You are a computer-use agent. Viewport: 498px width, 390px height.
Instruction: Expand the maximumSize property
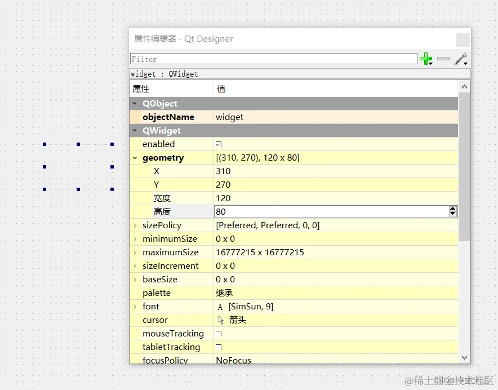135,252
